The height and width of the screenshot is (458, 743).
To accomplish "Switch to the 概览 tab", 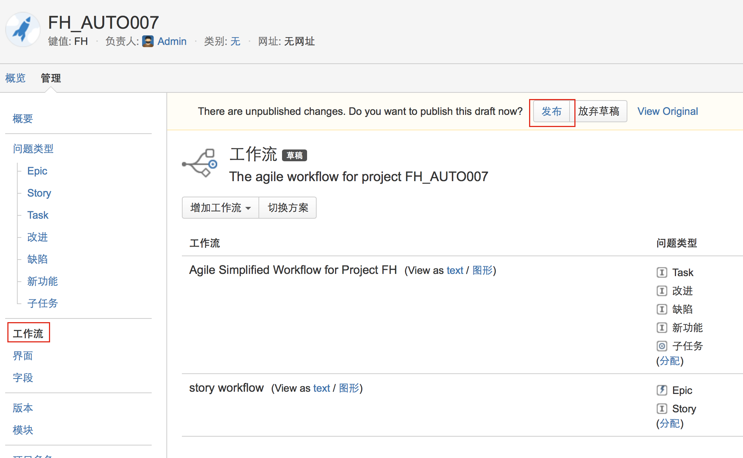I will click(x=15, y=78).
